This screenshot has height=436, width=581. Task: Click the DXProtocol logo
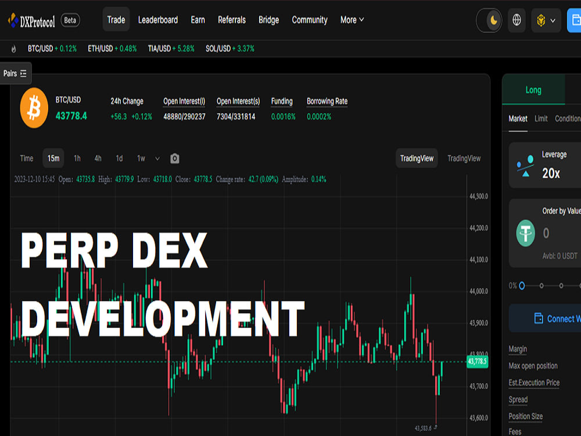pos(31,21)
